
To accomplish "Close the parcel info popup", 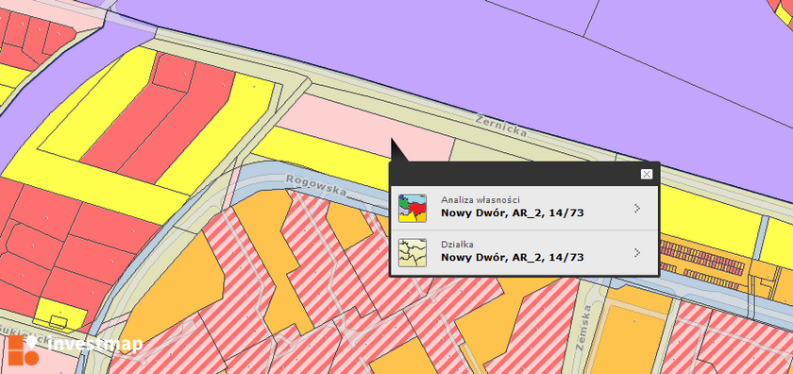I will click(x=647, y=174).
